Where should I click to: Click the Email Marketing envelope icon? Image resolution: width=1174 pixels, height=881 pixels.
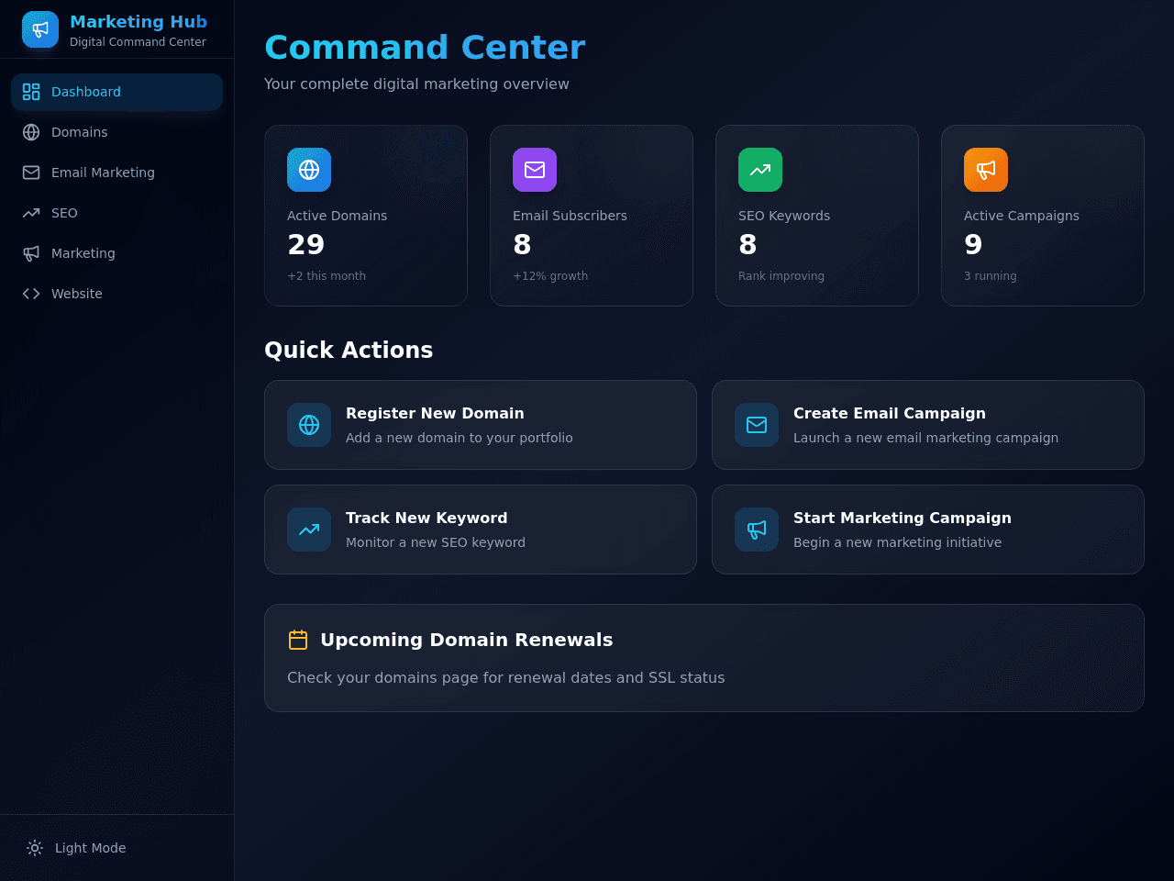(x=31, y=173)
